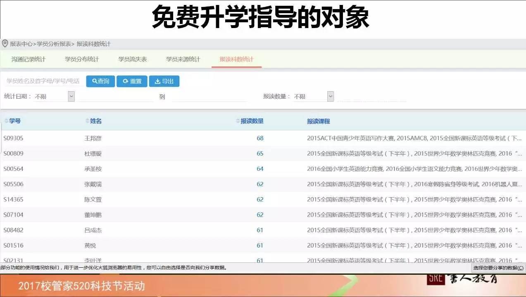Click the sort icon beside 报读数量 column header
This screenshot has height=297, width=526.
(x=237, y=121)
